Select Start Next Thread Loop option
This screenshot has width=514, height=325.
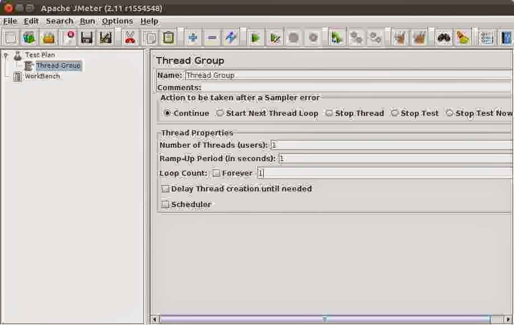point(219,113)
